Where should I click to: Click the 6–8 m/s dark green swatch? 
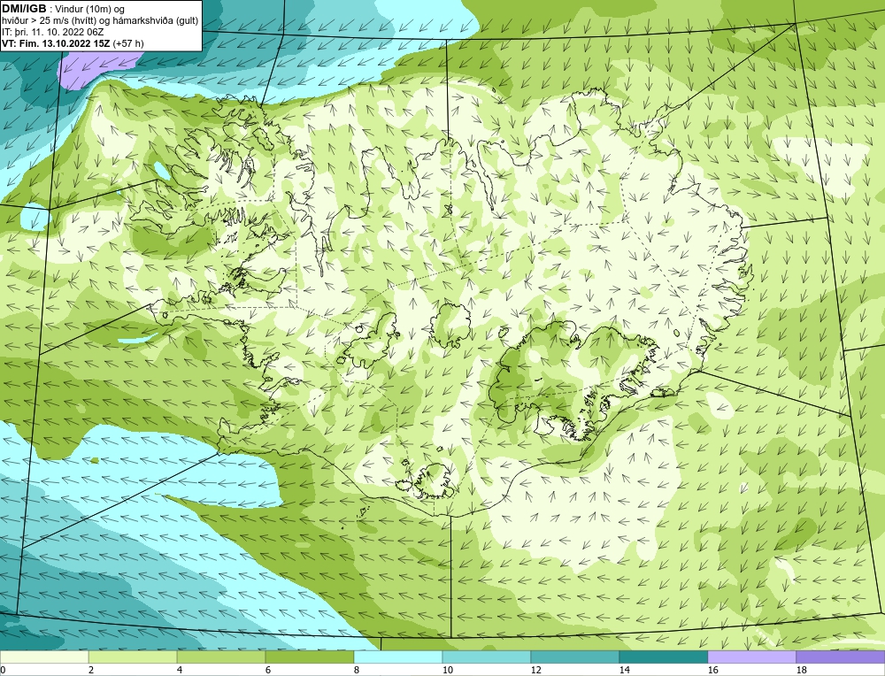click(310, 657)
